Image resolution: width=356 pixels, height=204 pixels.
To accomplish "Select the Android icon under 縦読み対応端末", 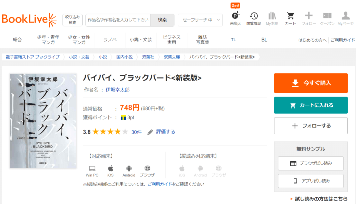I will click(200, 168).
